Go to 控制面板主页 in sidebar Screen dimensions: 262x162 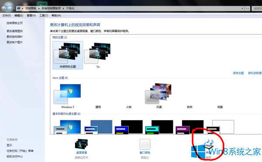click(15, 23)
